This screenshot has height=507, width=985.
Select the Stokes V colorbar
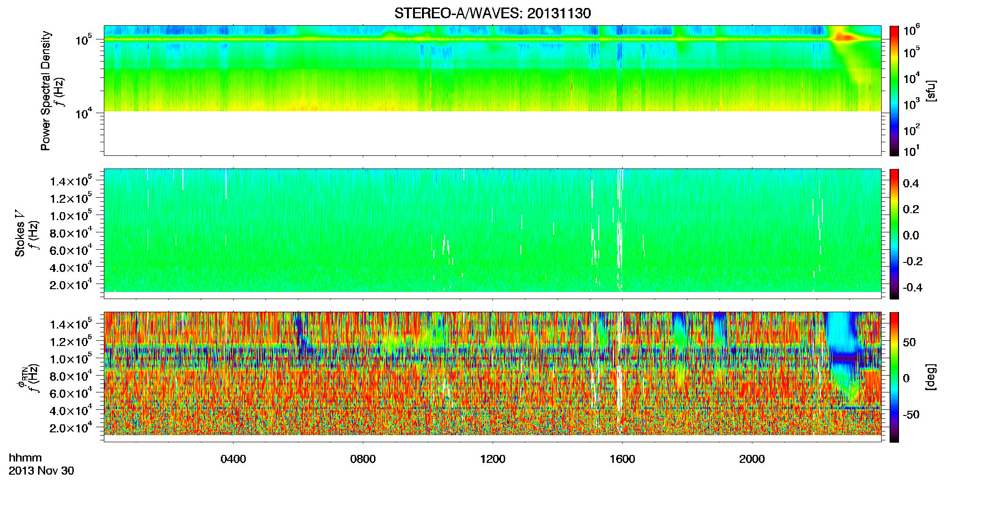click(894, 234)
